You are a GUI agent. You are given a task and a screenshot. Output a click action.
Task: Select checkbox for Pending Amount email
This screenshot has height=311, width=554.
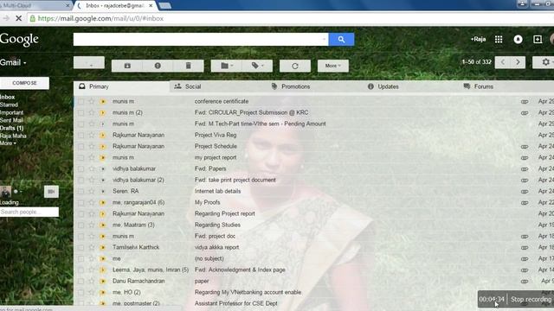[81, 124]
